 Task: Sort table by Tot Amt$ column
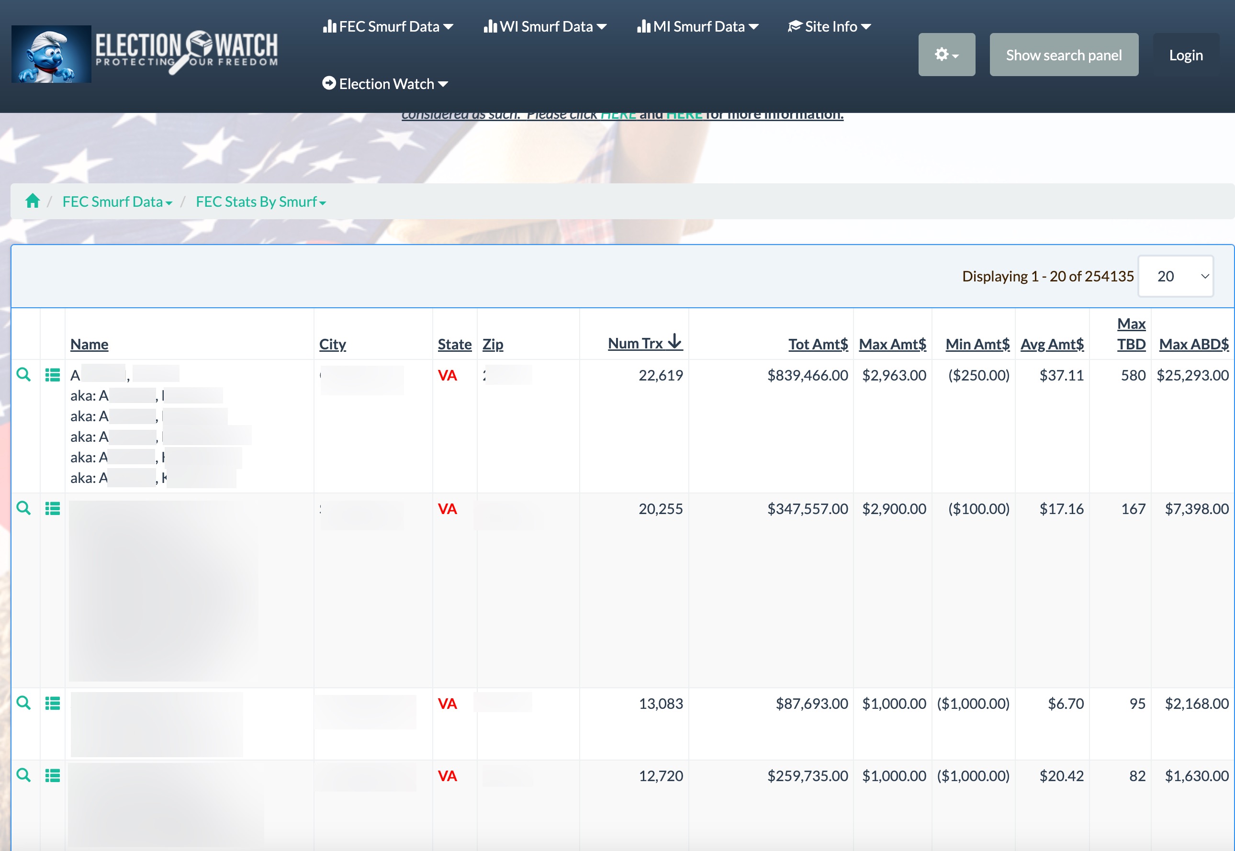click(x=818, y=344)
